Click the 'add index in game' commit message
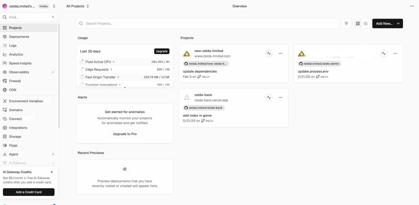 (x=197, y=116)
